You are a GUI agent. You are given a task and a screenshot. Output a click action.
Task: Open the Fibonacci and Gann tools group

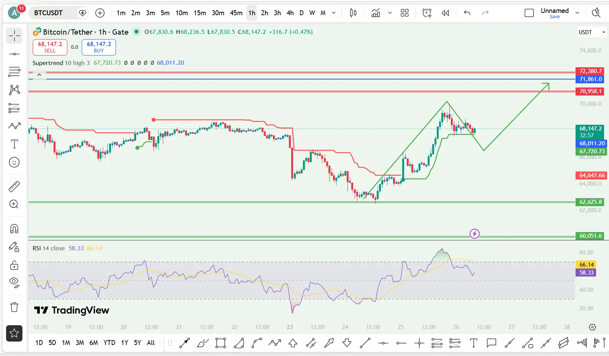tap(14, 72)
